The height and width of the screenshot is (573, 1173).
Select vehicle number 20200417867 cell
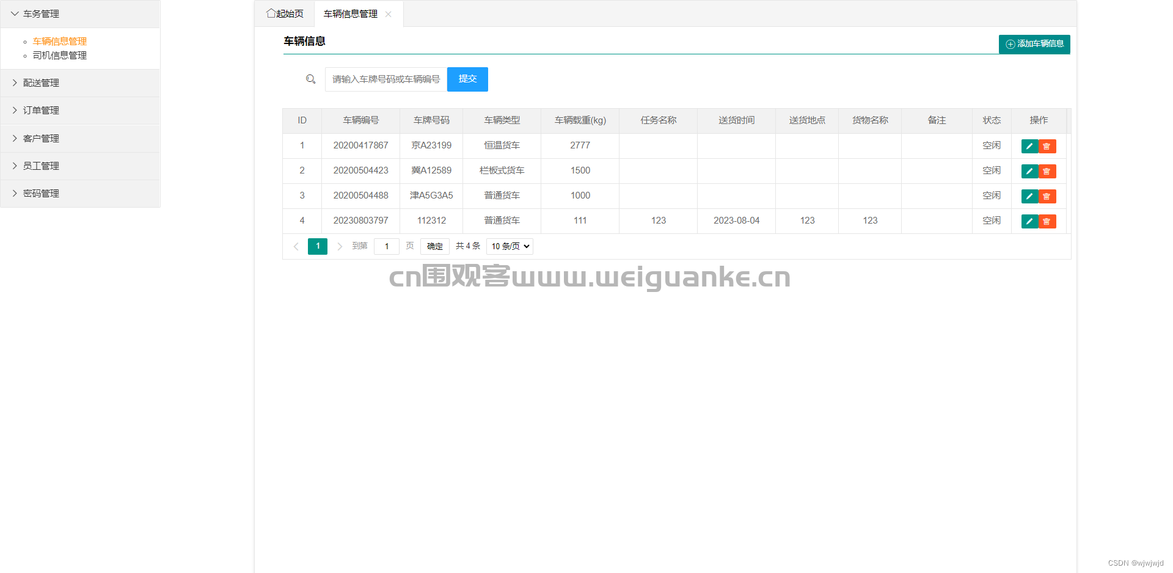point(361,145)
